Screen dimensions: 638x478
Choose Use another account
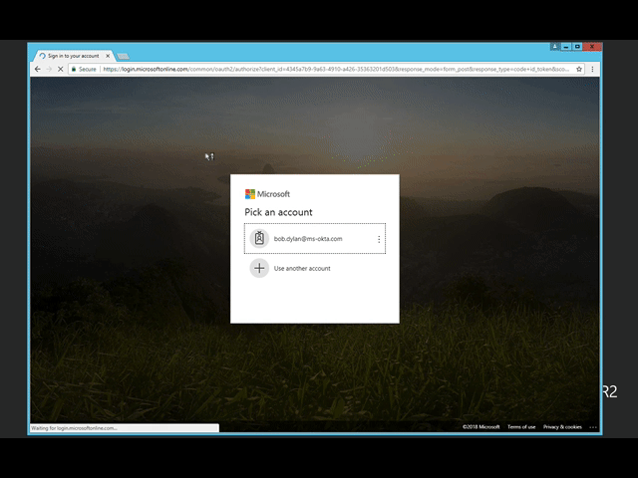302,268
